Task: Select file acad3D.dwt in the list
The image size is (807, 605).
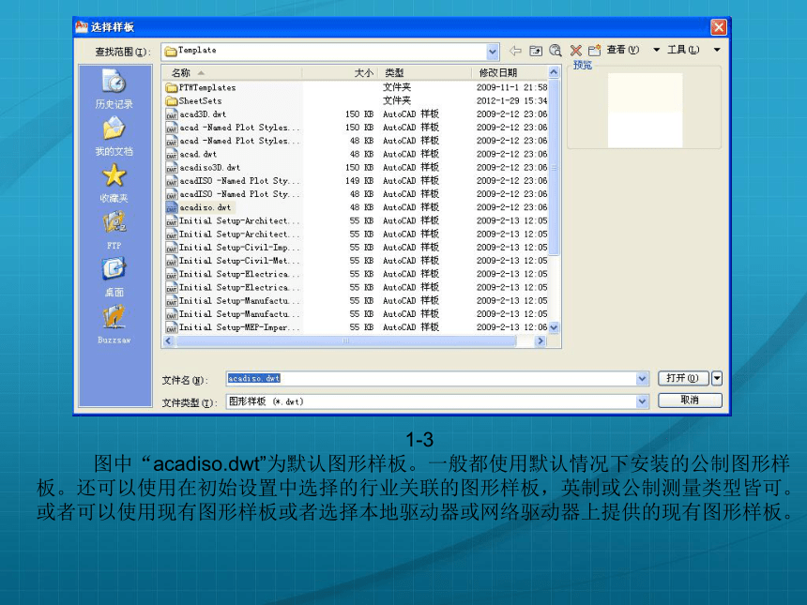Action: (x=203, y=114)
